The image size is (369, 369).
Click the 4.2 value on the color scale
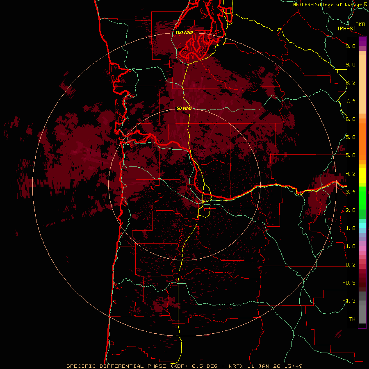pos(351,174)
